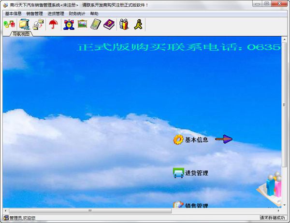Click the green and red network nodes toolbar icon
The image size is (290, 223).
[x=9, y=25]
